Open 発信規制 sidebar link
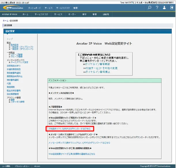176x168 pixels. click(11, 87)
